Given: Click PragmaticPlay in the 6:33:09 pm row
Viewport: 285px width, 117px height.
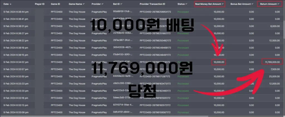Looking at the screenshot, I should (99, 113).
